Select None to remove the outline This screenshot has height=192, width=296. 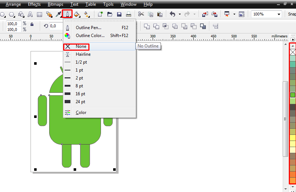[x=100, y=46]
